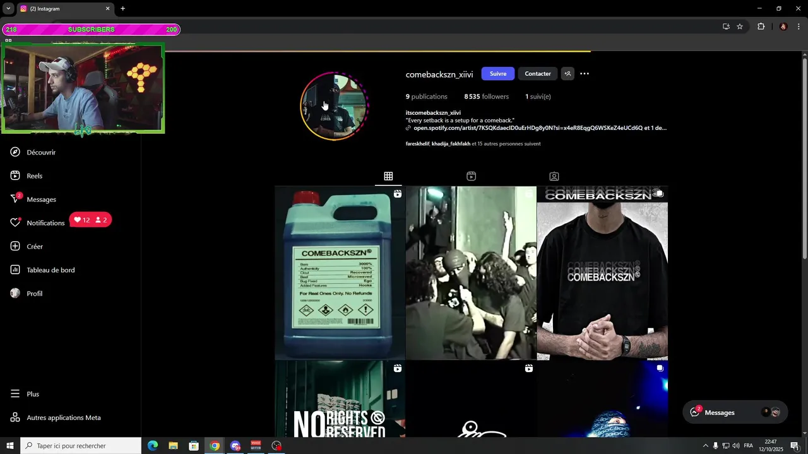Image resolution: width=808 pixels, height=454 pixels.
Task: Open the FRA language switcher
Action: [749, 446]
